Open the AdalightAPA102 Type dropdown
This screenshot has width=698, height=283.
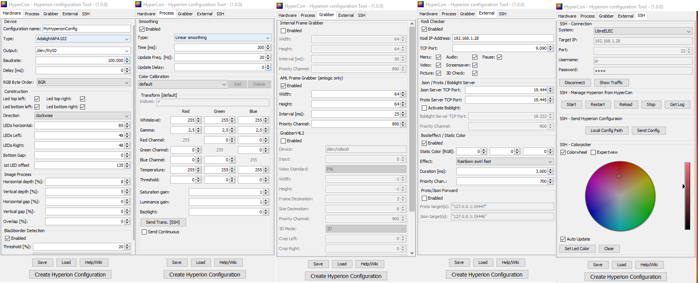point(83,39)
